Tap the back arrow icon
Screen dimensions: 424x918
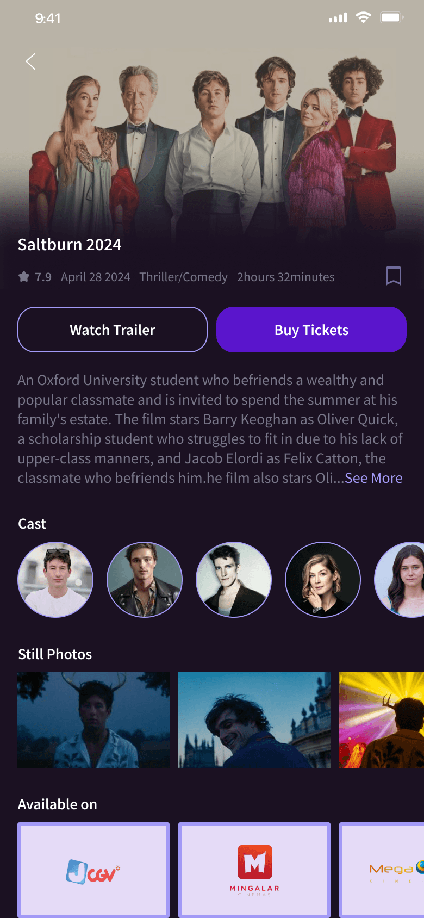click(x=31, y=61)
